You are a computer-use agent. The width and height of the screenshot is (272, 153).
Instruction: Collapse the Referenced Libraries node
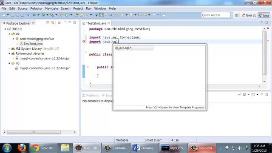[x=9, y=54]
